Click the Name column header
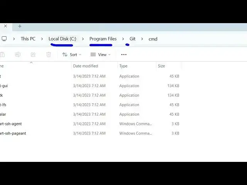Viewport: 247px width, 185px height. (x=2, y=66)
